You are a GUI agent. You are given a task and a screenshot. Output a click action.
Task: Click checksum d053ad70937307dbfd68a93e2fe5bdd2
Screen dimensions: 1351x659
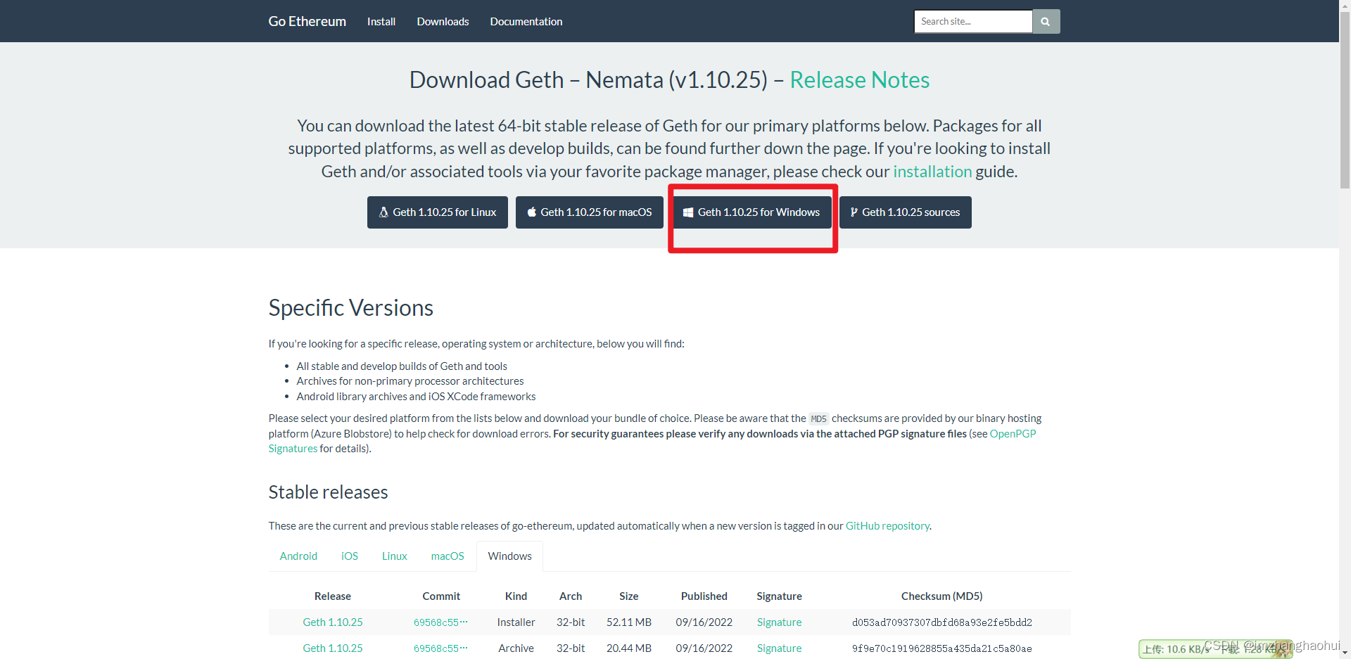click(x=942, y=622)
